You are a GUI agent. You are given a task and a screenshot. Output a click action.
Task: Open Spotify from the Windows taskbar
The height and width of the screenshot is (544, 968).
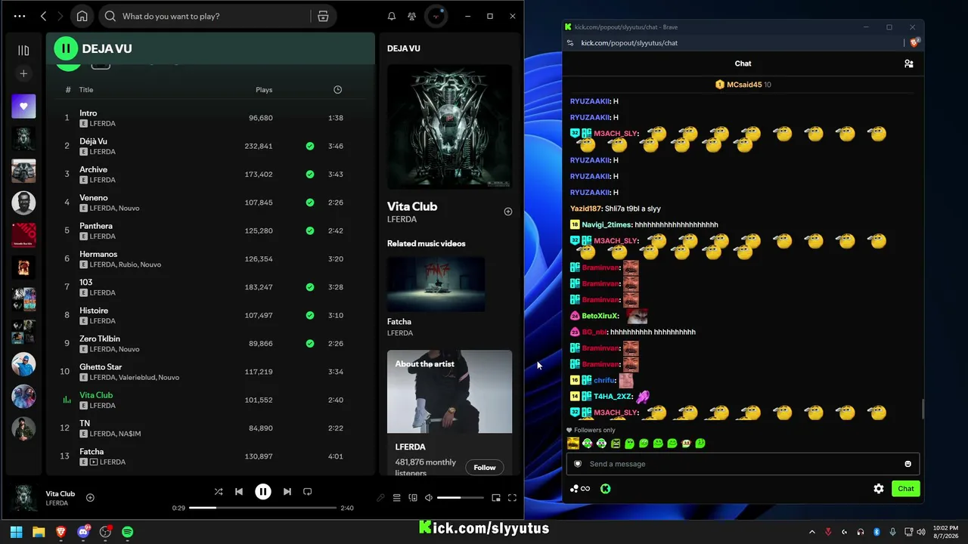coord(128,532)
